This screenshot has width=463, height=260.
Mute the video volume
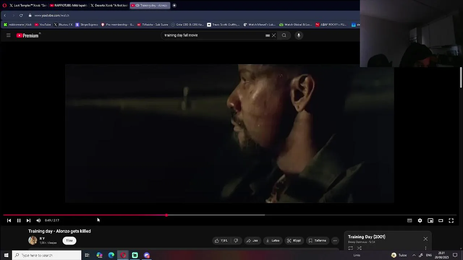(x=38, y=220)
